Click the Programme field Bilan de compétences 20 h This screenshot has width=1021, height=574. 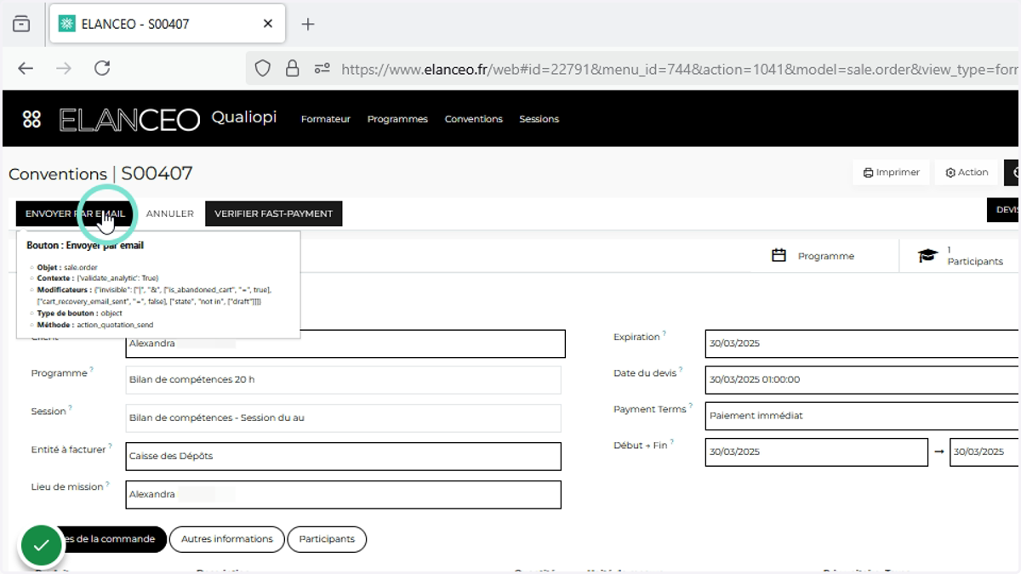point(343,379)
